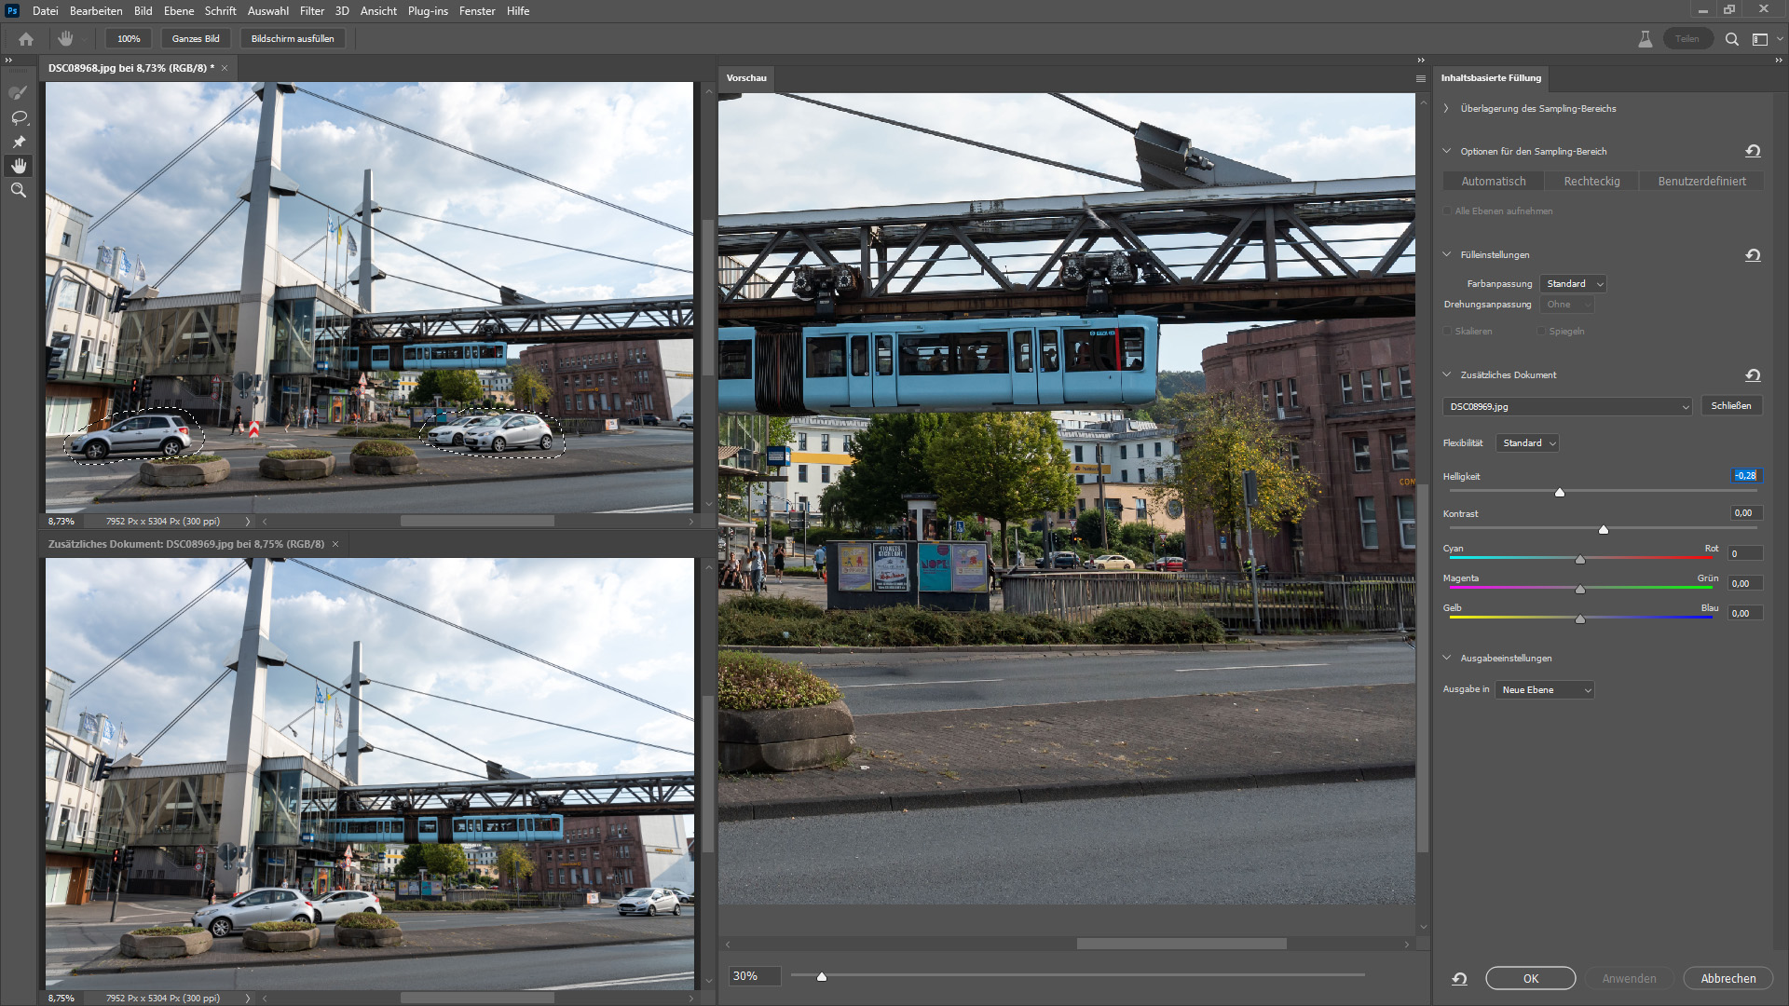Click the Kontrast slider handle

point(1604,530)
